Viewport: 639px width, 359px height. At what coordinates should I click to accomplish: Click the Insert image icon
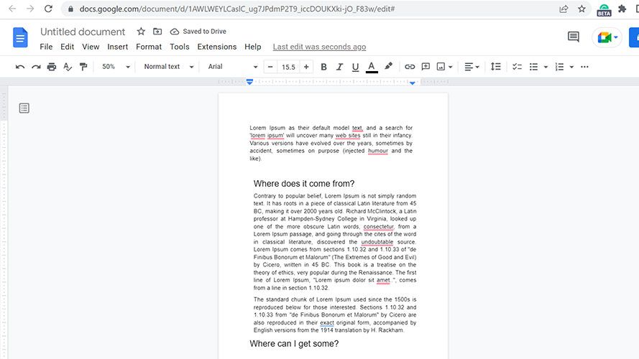point(441,67)
